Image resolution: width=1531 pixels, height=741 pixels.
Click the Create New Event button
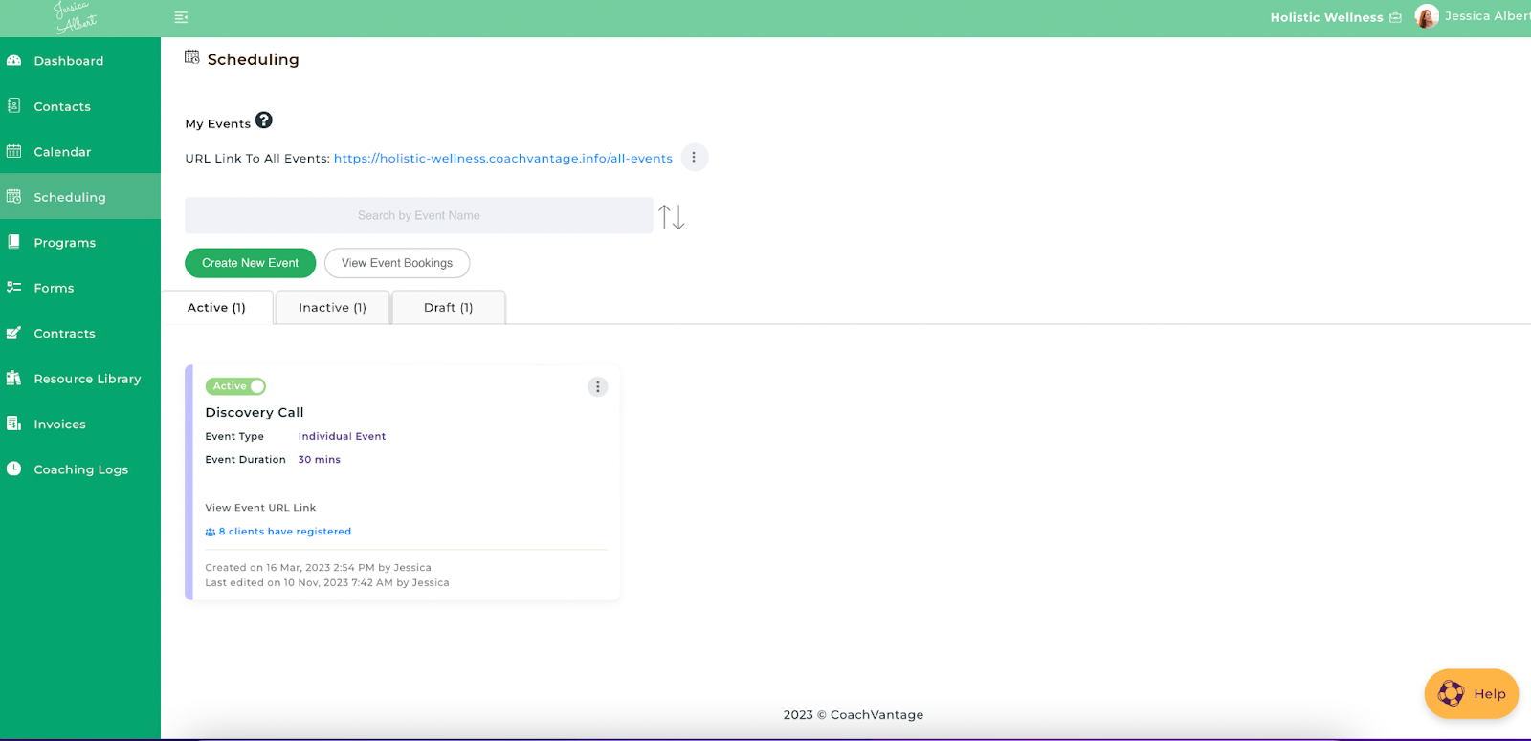250,263
